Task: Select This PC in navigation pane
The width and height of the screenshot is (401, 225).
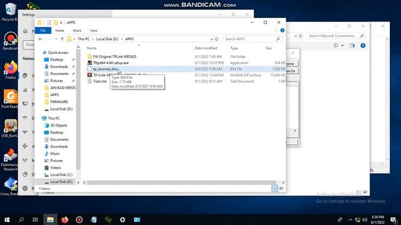Action: pos(54,118)
